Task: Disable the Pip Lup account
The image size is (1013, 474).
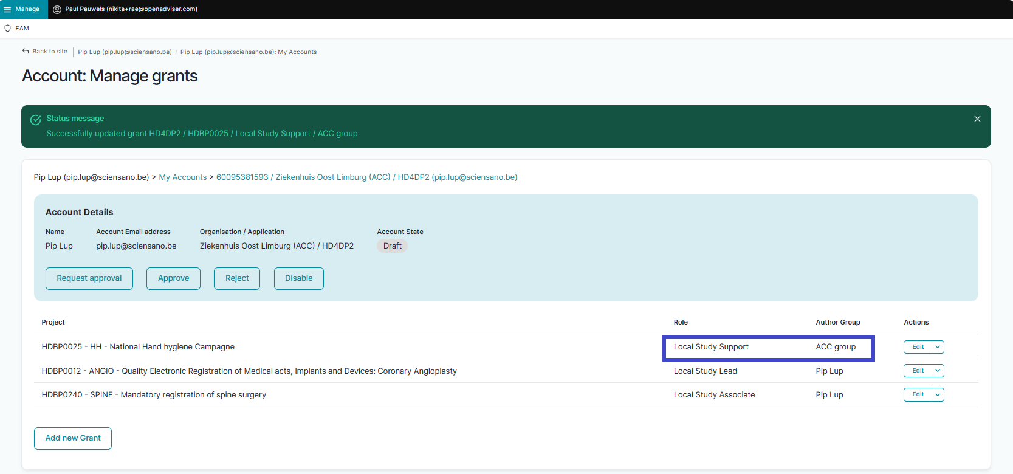Action: point(298,278)
